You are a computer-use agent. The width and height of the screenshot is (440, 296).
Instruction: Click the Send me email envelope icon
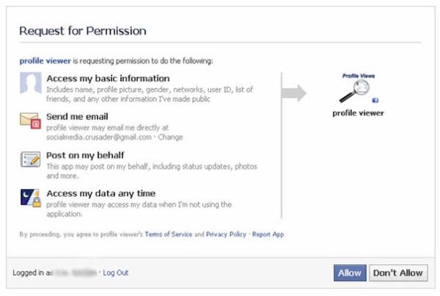[30, 121]
